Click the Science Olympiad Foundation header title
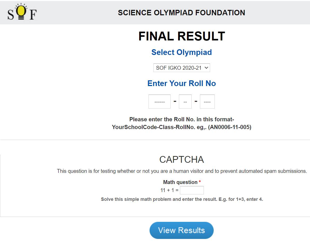 pos(181,13)
